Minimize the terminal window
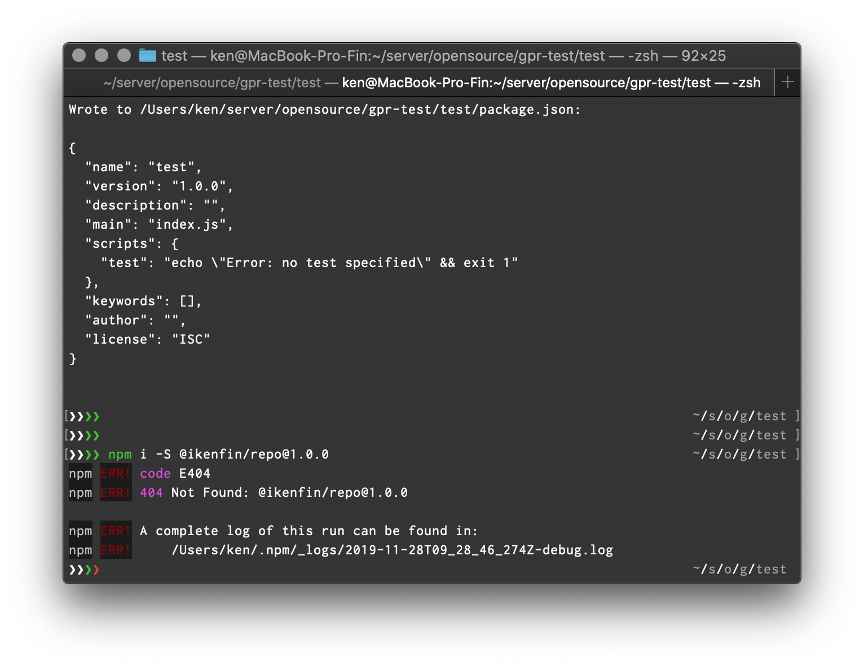The width and height of the screenshot is (864, 667). coord(102,55)
